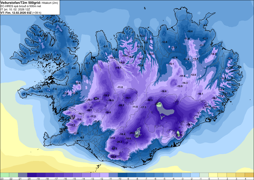254x180 pixels.
Task: Click the -8.9 temperature value
Action: (x=205, y=25)
